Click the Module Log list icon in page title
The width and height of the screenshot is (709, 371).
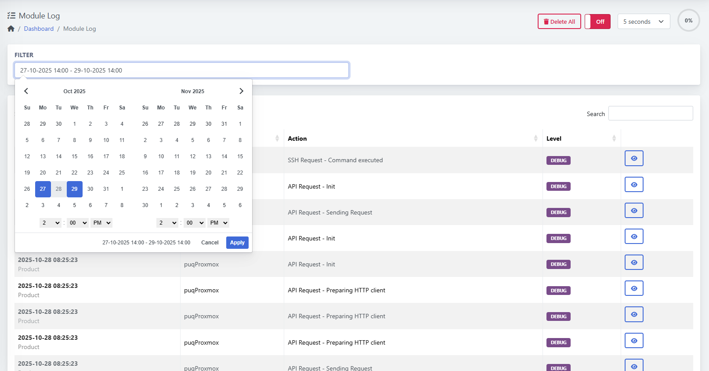click(x=11, y=16)
